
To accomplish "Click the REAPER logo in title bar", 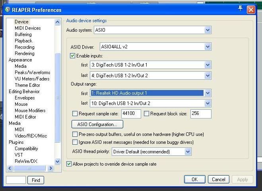I will (8, 10).
